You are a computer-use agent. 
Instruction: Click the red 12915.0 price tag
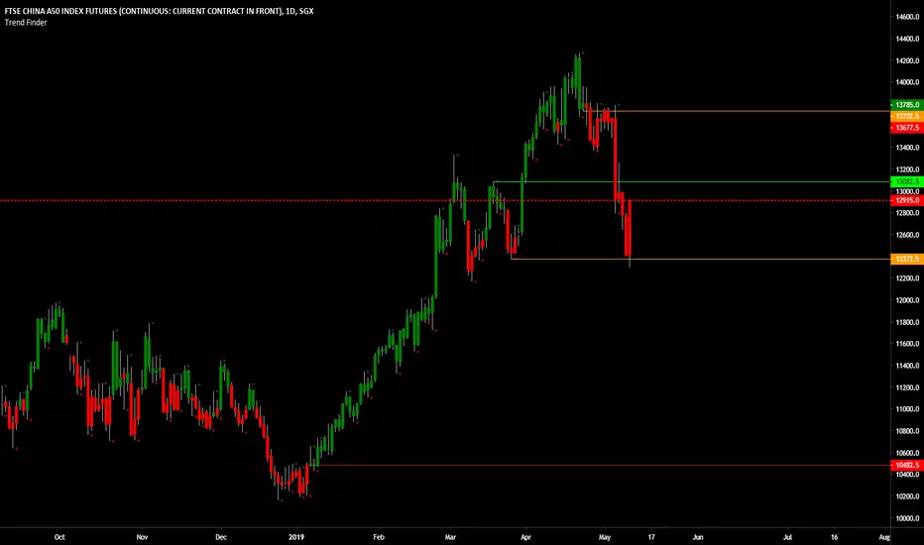point(907,201)
